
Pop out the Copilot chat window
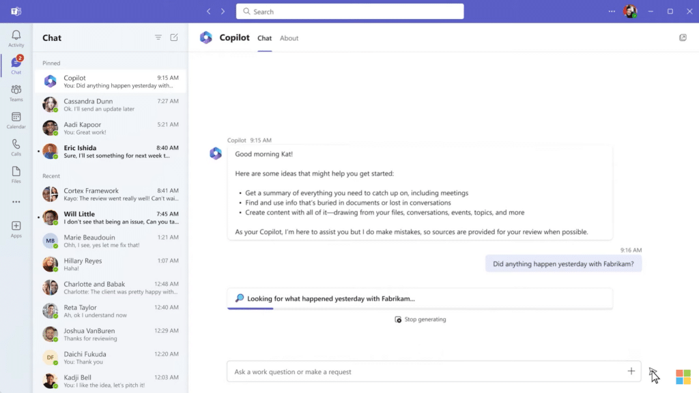[683, 38]
